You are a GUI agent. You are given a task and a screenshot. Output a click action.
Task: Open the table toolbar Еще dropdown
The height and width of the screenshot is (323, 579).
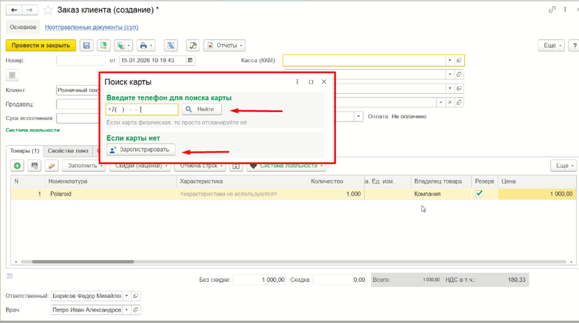(564, 165)
